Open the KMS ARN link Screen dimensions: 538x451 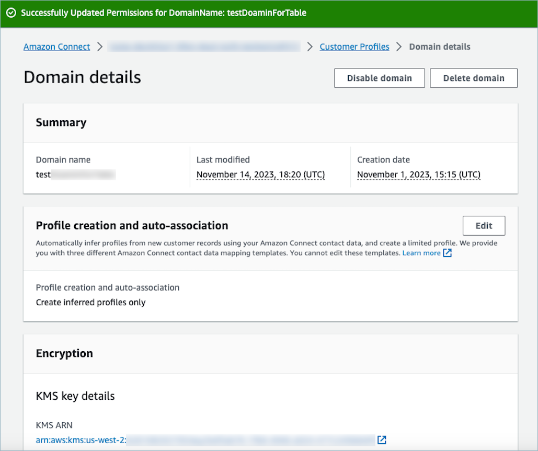coord(205,440)
